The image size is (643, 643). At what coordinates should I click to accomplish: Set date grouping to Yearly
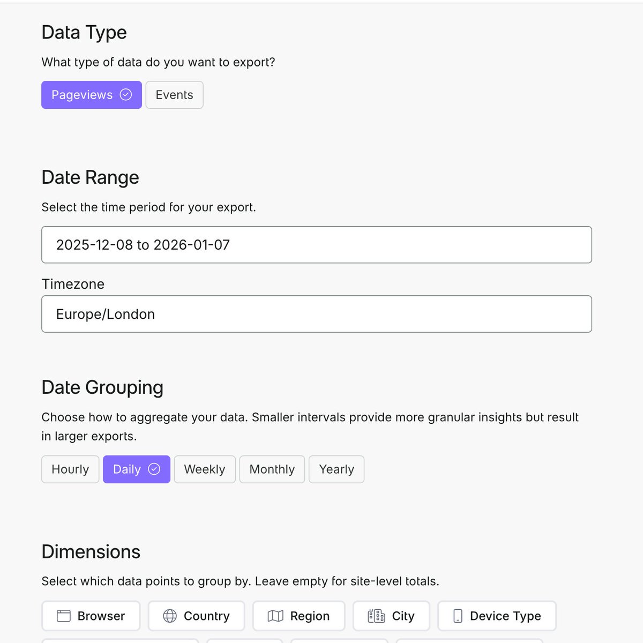point(337,469)
